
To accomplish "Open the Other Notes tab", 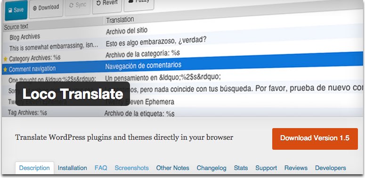I will 173,168.
